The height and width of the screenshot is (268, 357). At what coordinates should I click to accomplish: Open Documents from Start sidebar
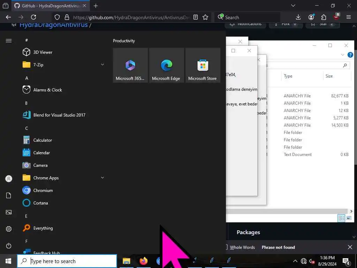pos(9,195)
